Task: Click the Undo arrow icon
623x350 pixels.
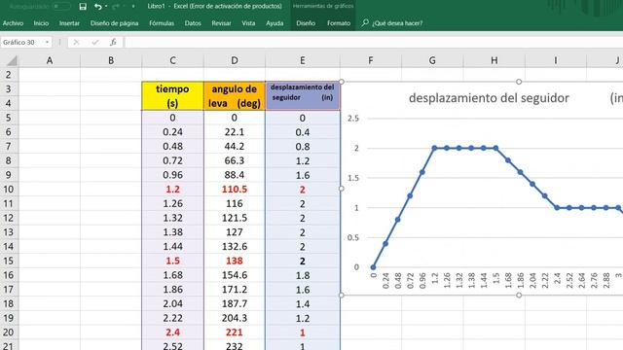Action: click(97, 7)
